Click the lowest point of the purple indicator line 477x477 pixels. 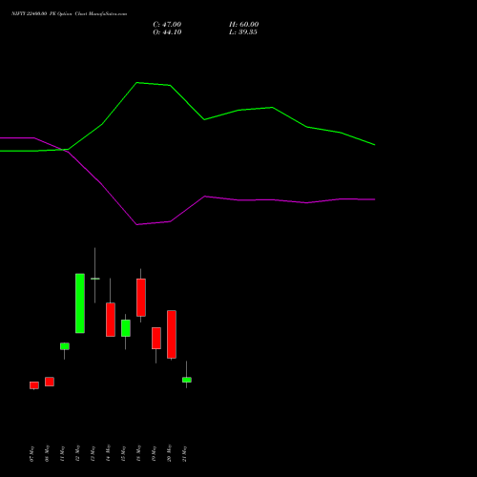[137, 224]
